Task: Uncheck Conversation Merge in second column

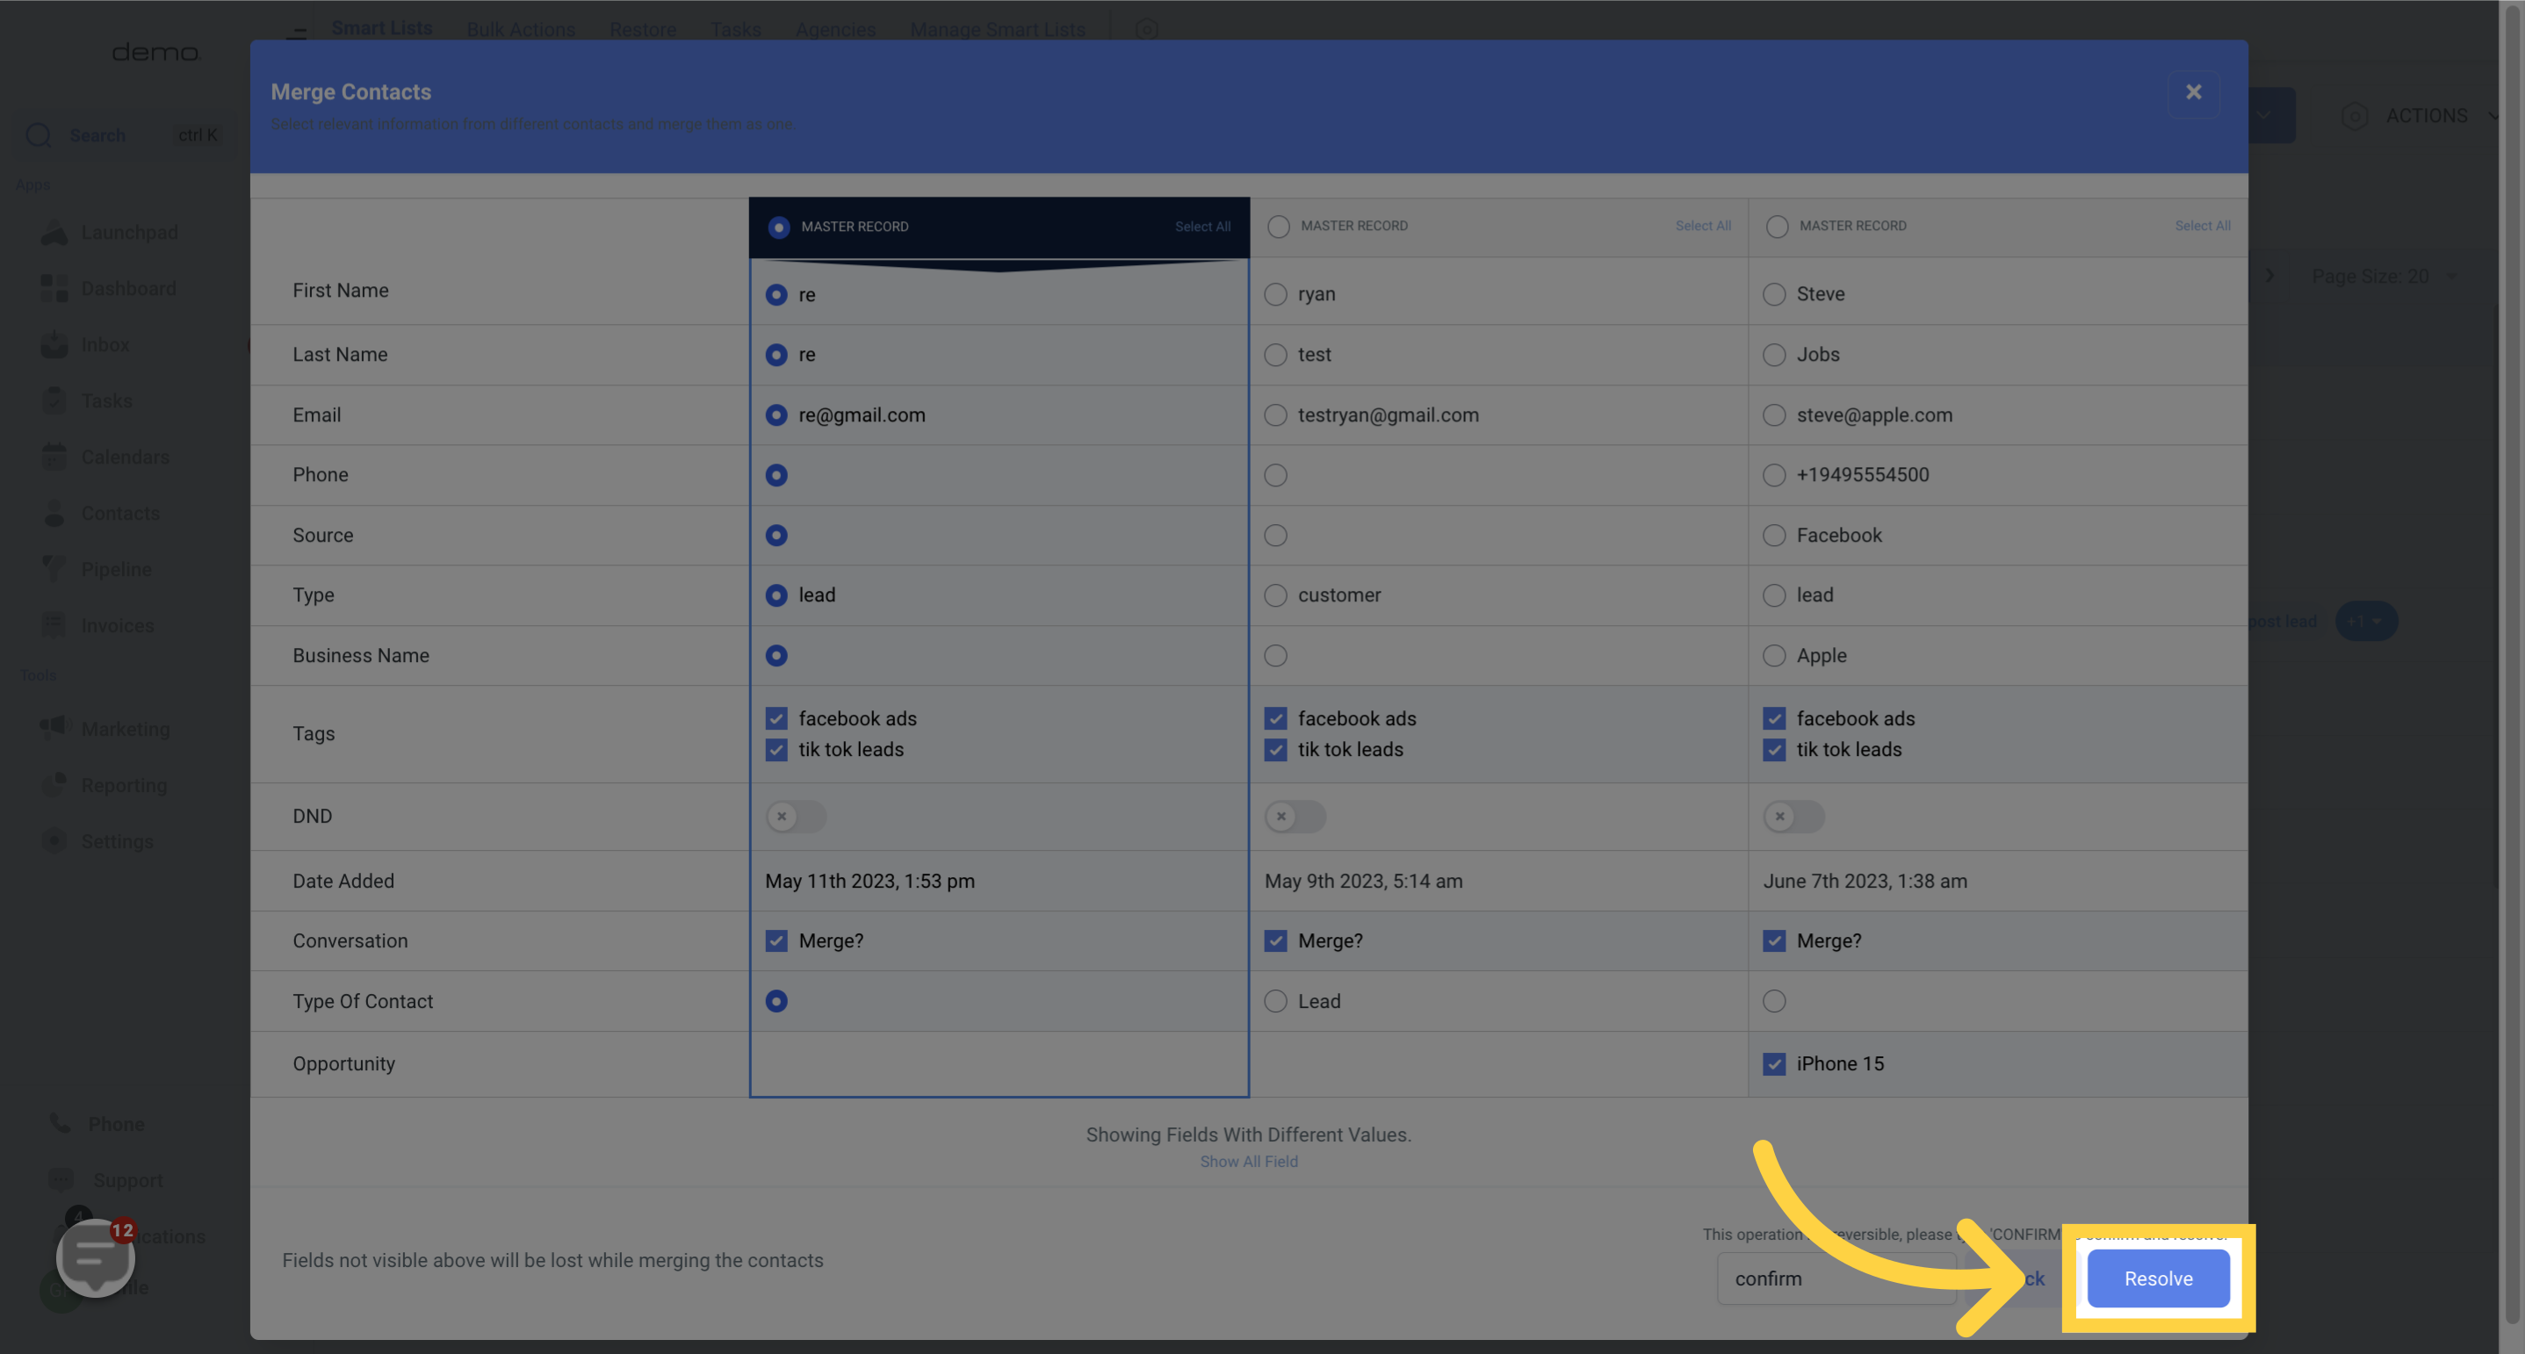Action: 1275,941
